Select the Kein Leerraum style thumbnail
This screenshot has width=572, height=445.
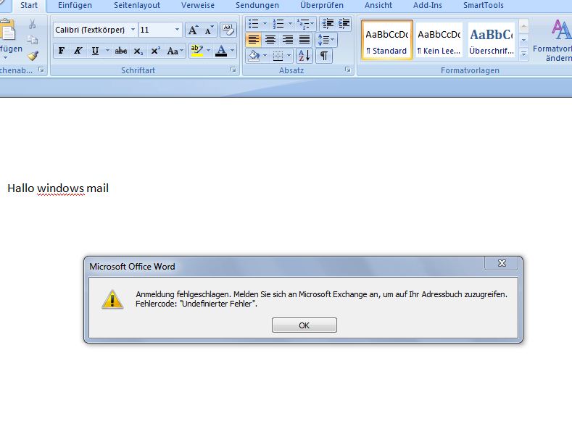coord(439,40)
